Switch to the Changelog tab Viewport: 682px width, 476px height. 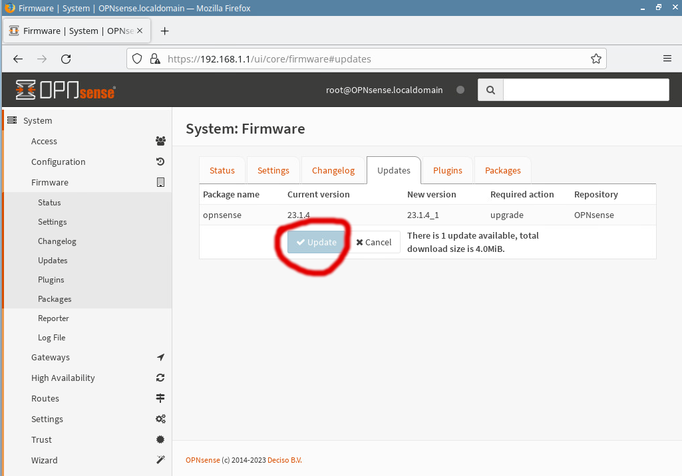coord(333,170)
